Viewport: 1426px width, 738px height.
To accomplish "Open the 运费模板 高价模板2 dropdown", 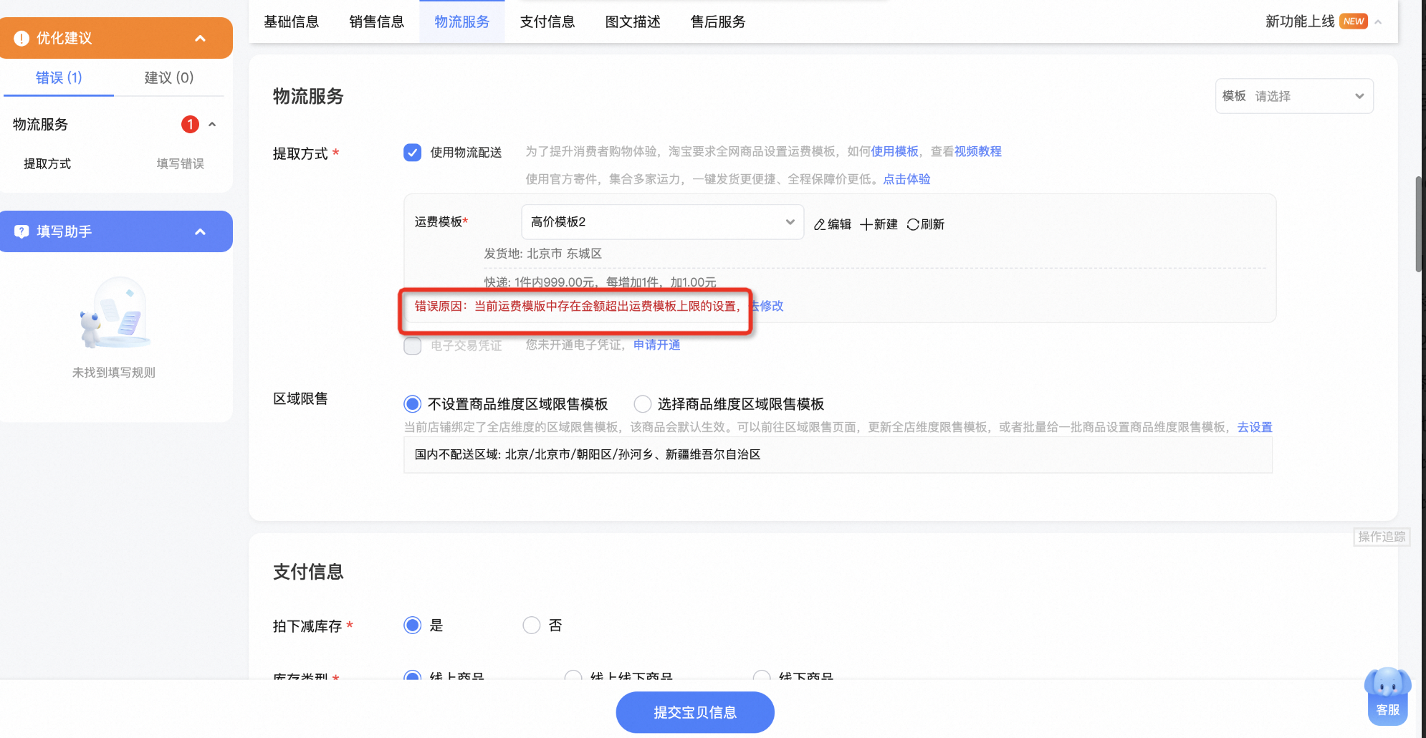I will [663, 222].
